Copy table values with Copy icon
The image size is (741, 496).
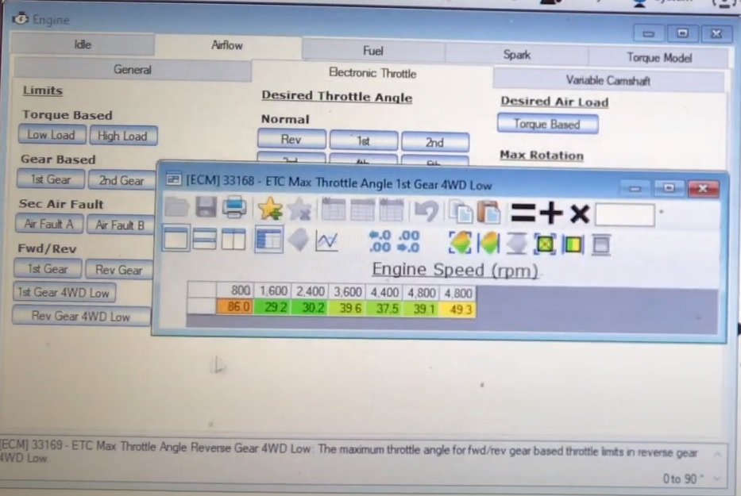pyautogui.click(x=461, y=212)
